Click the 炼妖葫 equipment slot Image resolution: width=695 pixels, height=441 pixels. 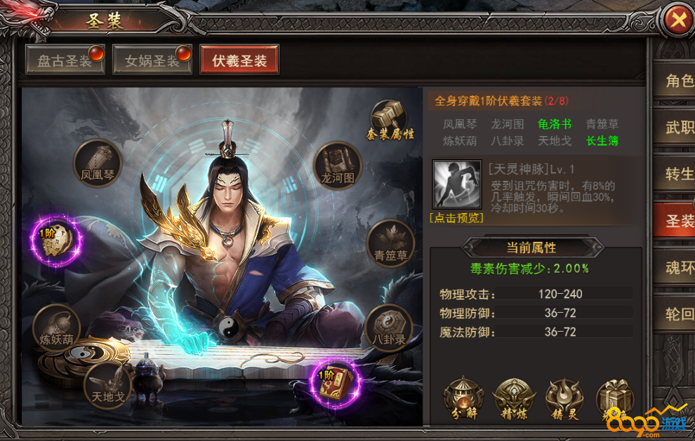pos(56,328)
